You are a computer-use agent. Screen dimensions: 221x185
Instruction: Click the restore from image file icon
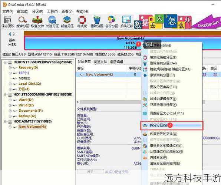click(x=145, y=152)
